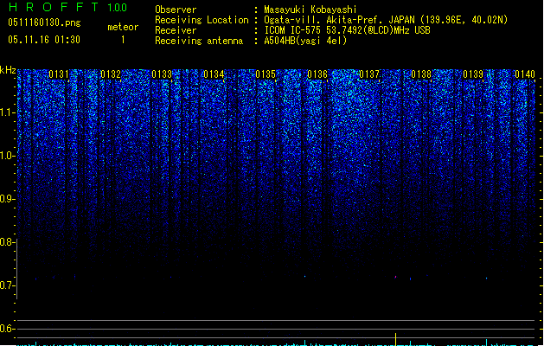Screen dimensions: 544x346
Task: Click the 0.8 kHz axis label
Action: (7, 242)
